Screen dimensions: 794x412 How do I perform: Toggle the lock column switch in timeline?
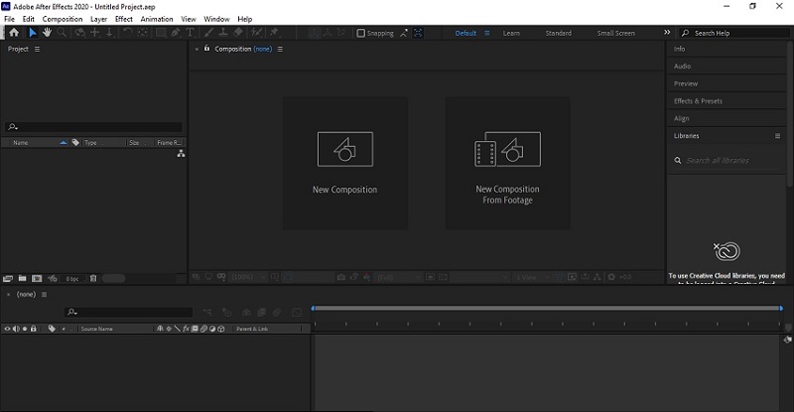(x=34, y=329)
